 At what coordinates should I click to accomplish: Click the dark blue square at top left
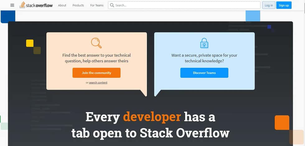tap(8, 16)
